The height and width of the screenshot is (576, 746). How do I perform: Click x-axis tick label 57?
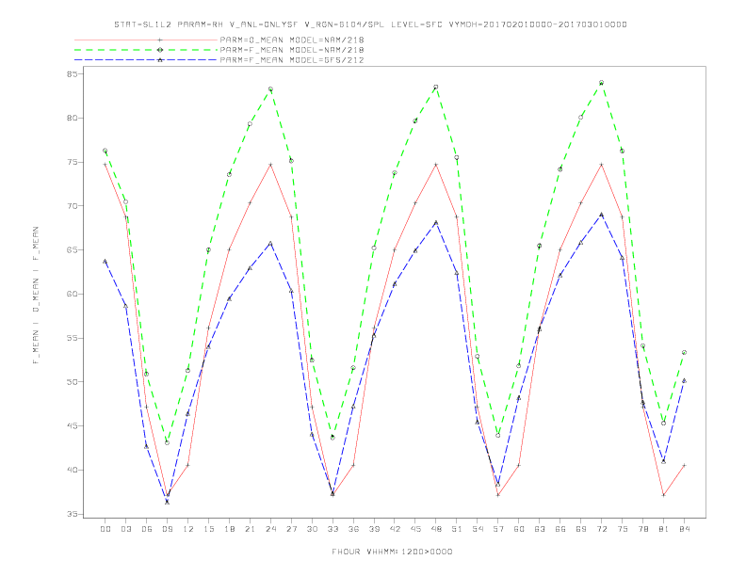pyautogui.click(x=498, y=529)
